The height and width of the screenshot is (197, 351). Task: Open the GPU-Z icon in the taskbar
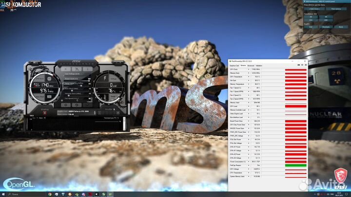110,194
